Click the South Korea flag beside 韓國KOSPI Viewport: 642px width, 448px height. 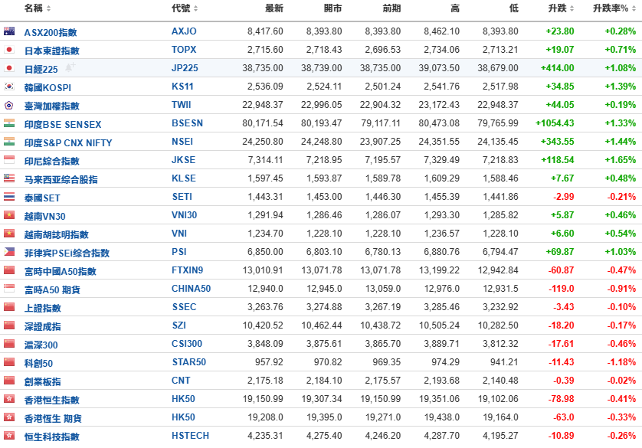click(9, 87)
